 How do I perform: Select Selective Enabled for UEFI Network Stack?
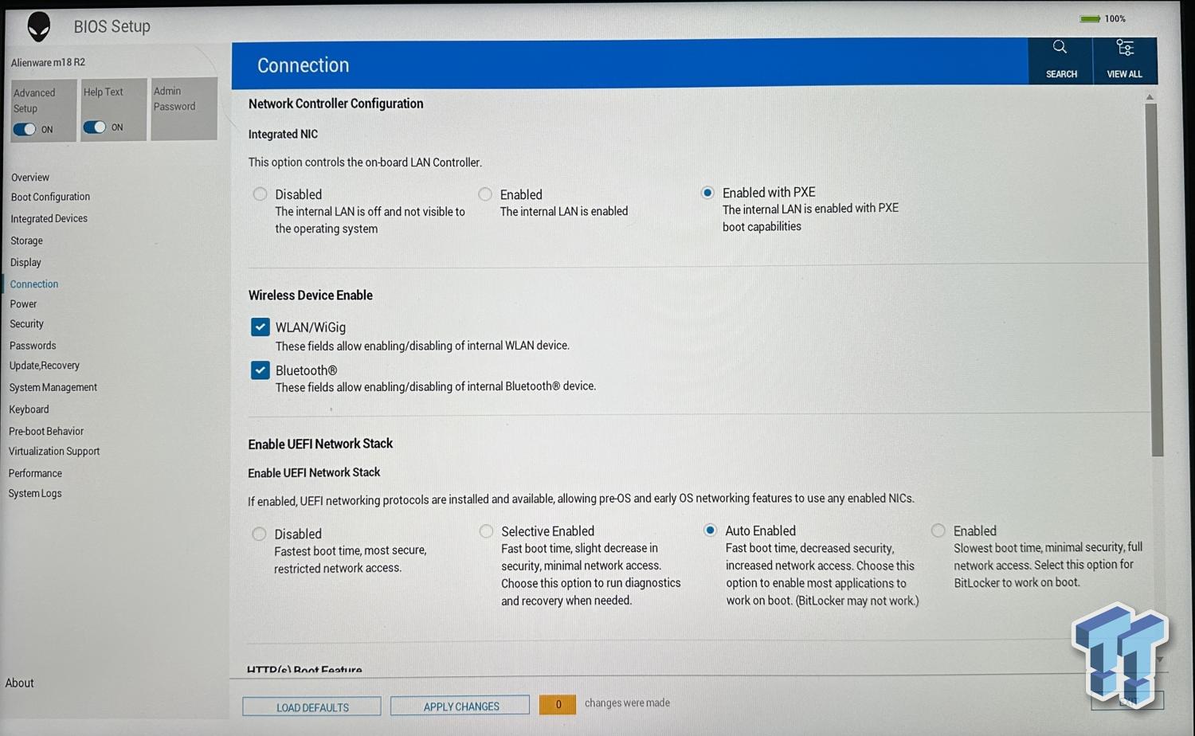pyautogui.click(x=486, y=531)
